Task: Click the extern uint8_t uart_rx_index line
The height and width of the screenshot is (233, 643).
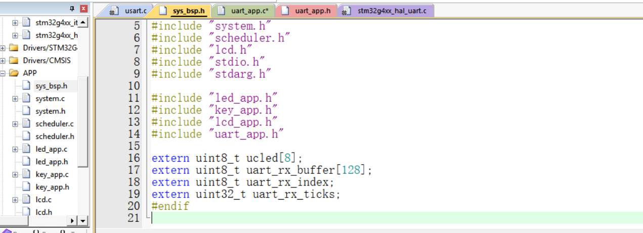Action: coord(243,182)
